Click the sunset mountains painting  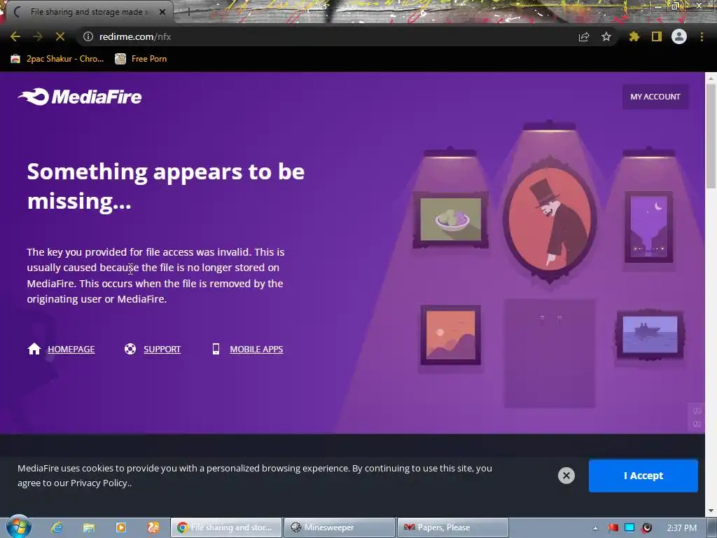450,335
